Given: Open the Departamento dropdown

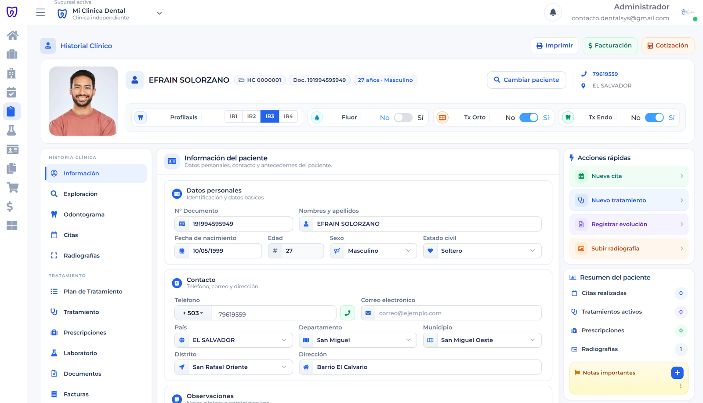Looking at the screenshot, I should (x=358, y=340).
